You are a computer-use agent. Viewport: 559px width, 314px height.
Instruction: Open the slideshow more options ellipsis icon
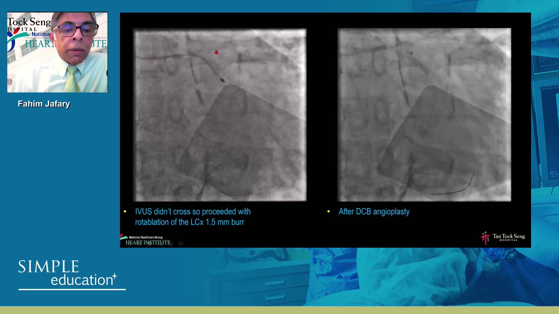(181, 244)
